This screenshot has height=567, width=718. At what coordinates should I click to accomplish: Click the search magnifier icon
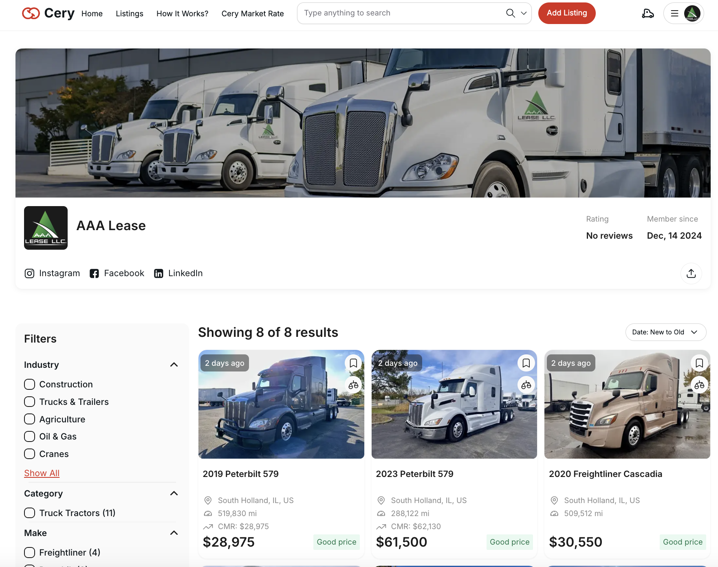[x=510, y=13]
